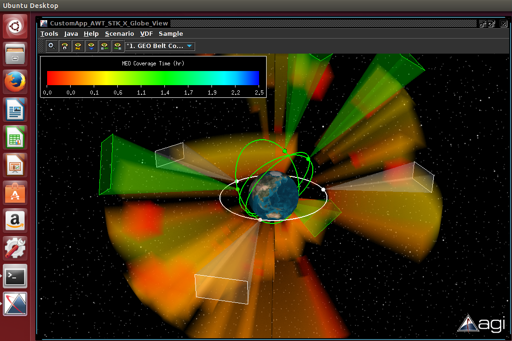Click the "MEO Coverage Time (hr)" legend title
Image resolution: width=512 pixels, height=341 pixels.
(153, 63)
